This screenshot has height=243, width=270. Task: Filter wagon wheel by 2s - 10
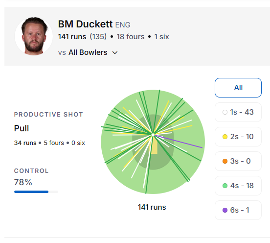pyautogui.click(x=238, y=137)
